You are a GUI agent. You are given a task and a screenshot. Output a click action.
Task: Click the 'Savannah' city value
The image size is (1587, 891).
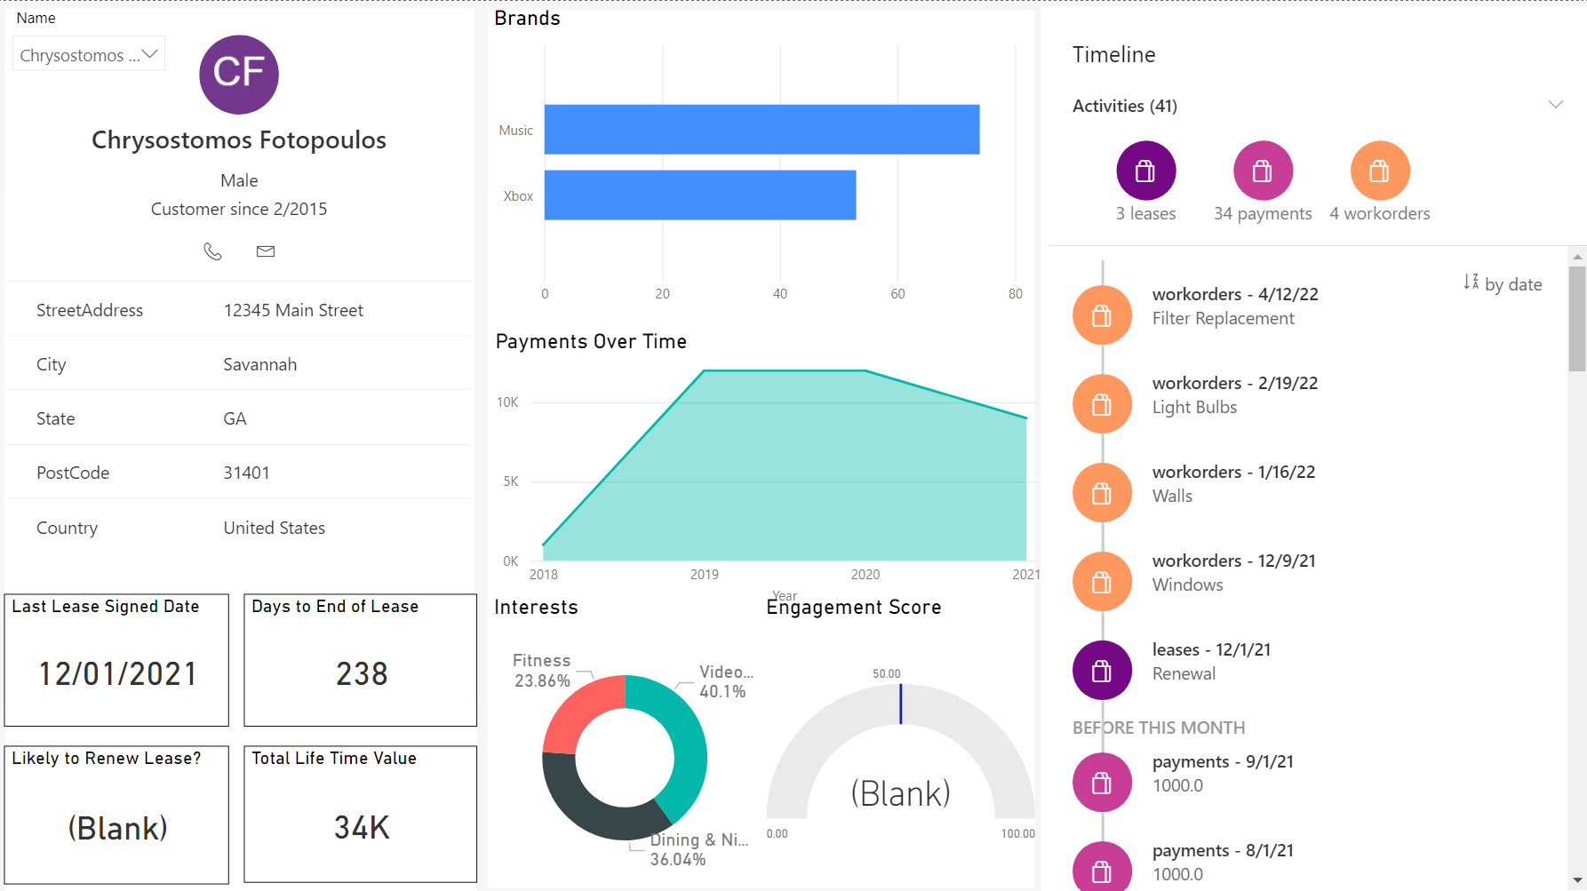click(x=260, y=364)
